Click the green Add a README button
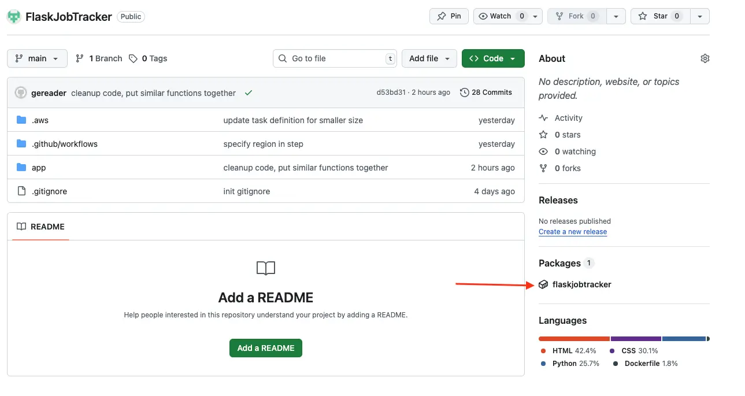This screenshot has width=745, height=396. coord(265,348)
